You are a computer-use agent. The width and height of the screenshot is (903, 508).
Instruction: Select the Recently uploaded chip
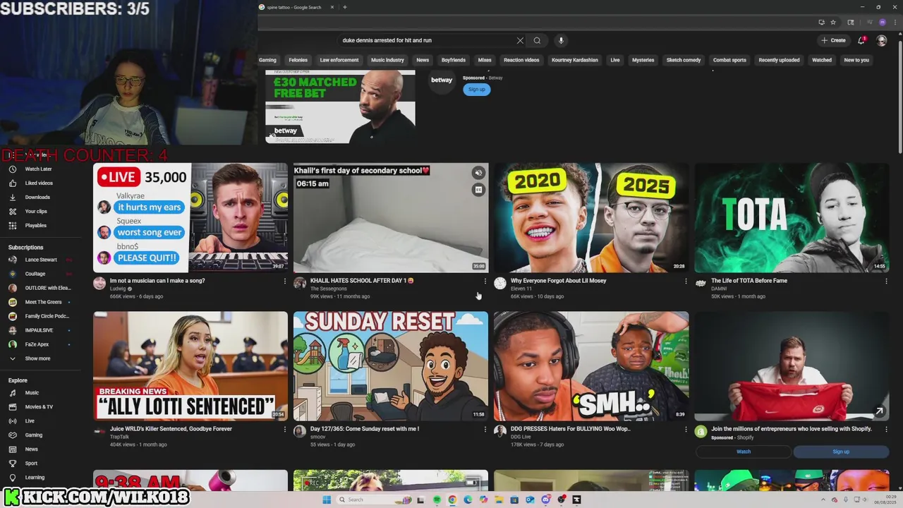(779, 60)
